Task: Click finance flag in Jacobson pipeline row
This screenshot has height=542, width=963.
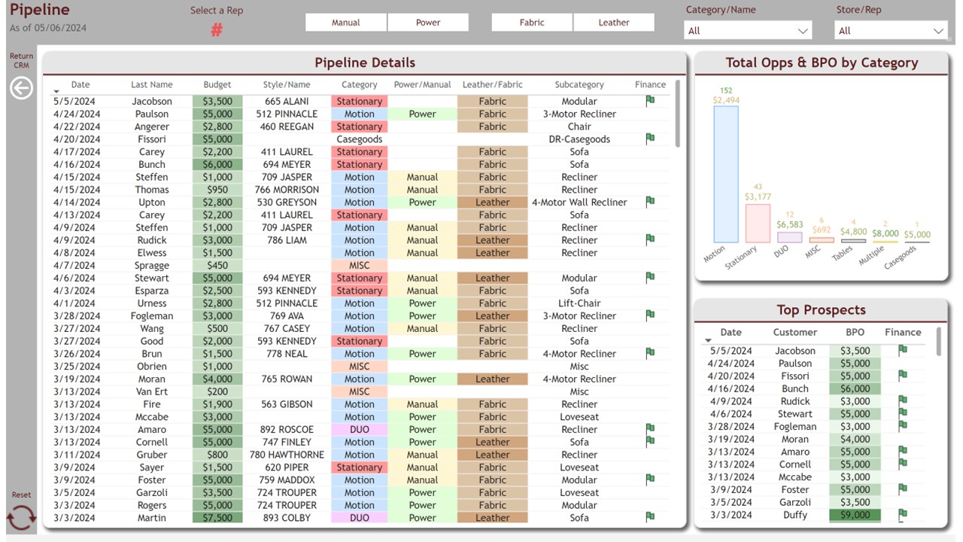Action: 650,101
